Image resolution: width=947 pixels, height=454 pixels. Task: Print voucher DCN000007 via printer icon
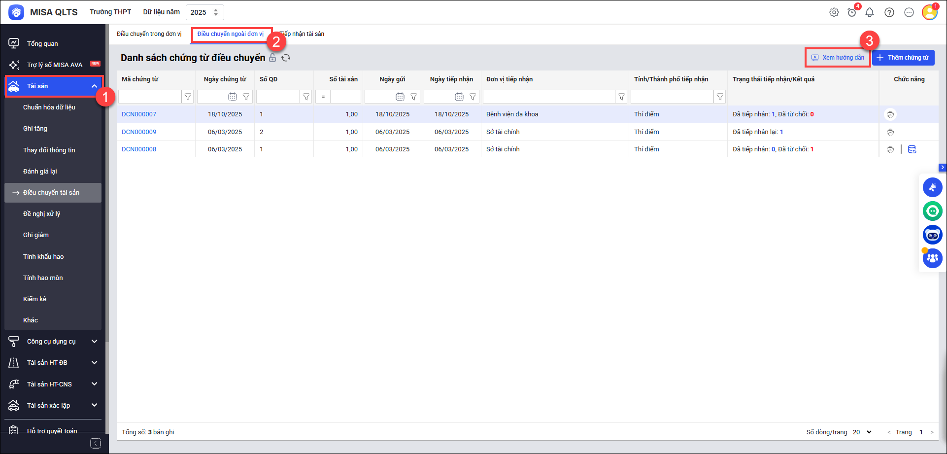(890, 114)
